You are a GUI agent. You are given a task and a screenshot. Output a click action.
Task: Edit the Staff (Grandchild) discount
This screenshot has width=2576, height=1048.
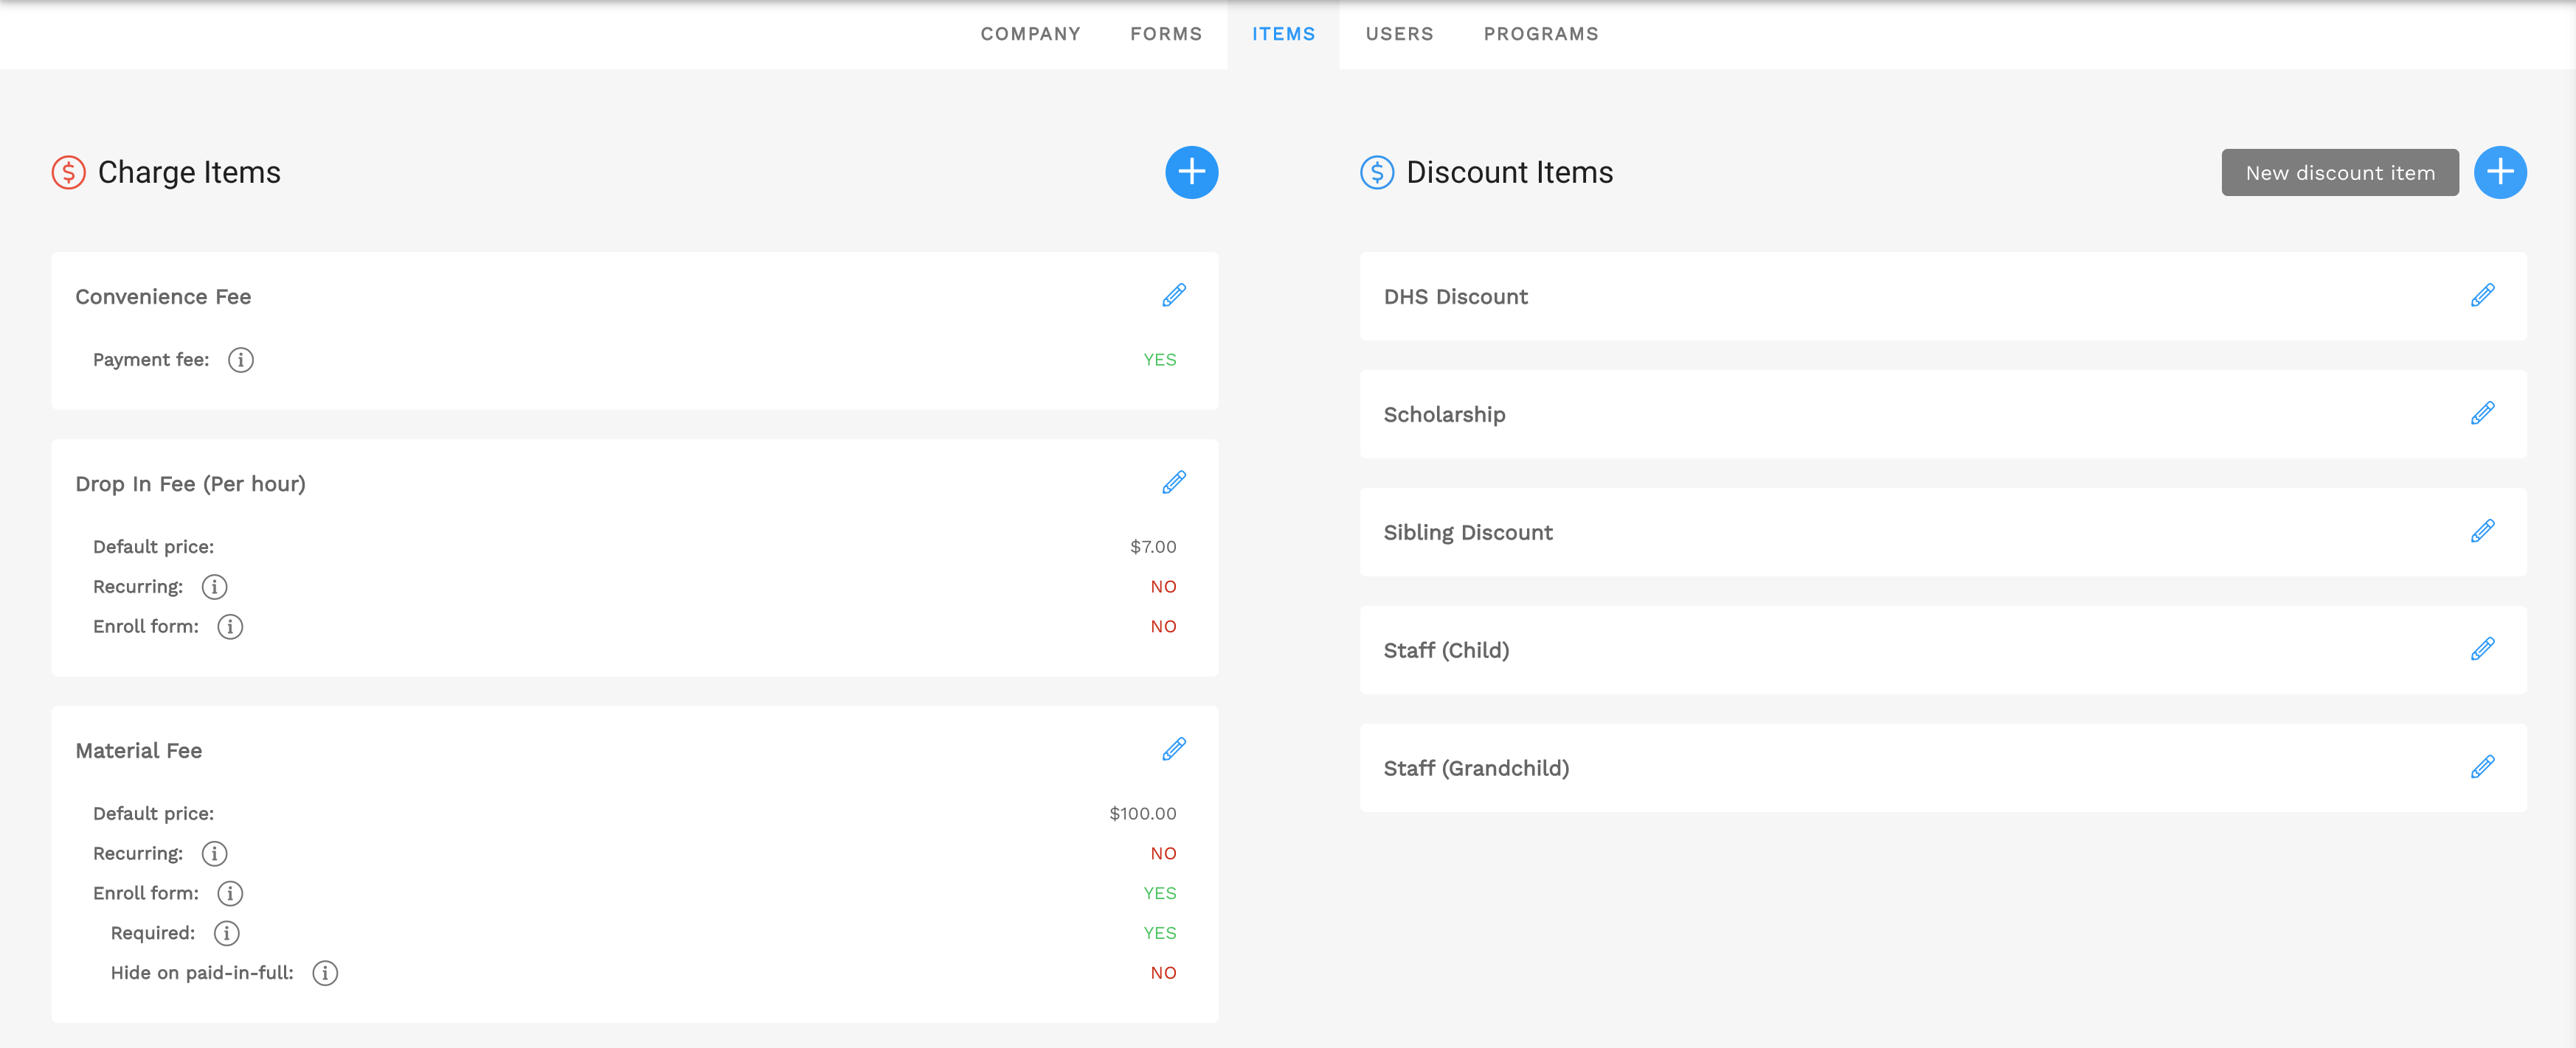(2481, 767)
